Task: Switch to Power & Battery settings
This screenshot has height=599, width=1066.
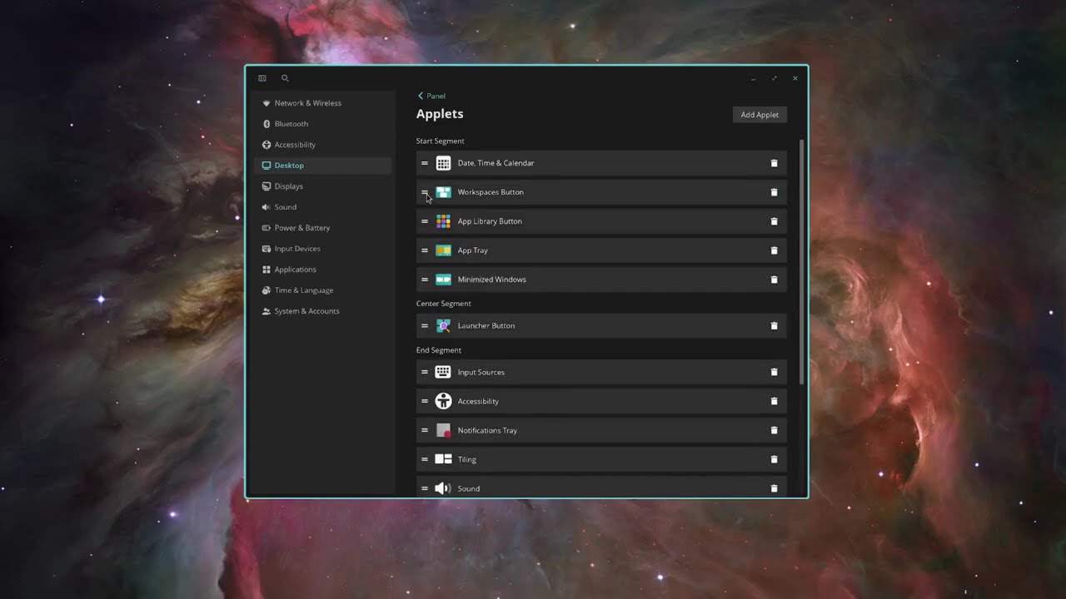Action: tap(301, 228)
